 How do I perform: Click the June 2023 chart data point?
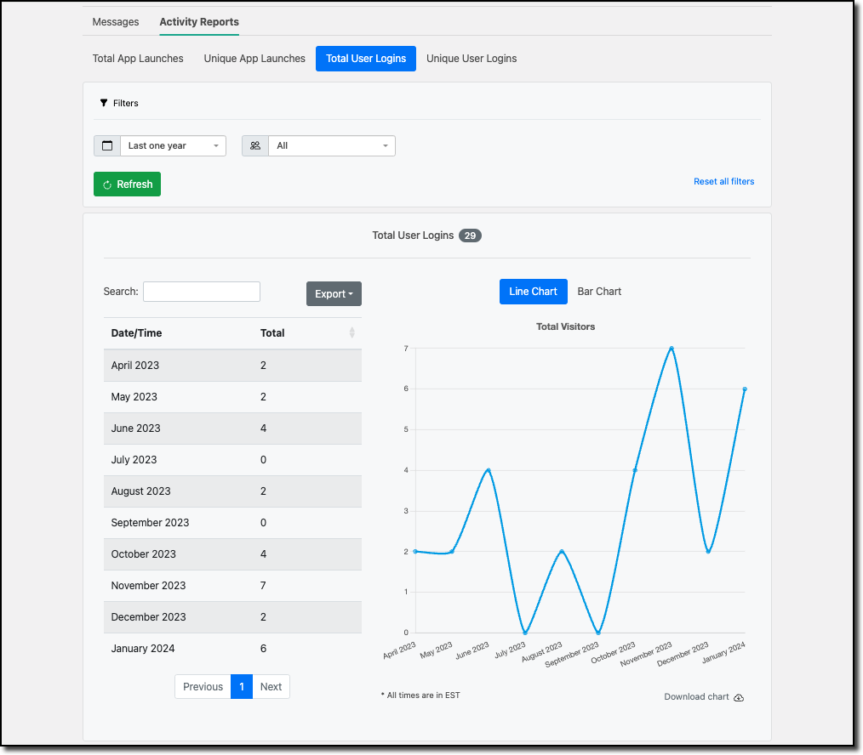pos(489,470)
